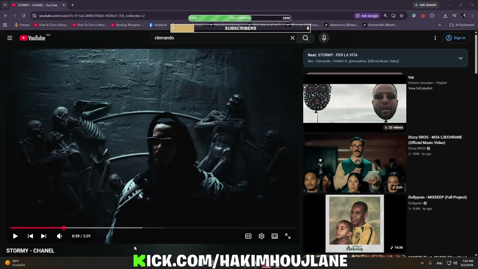
Task: Toggle closed captions on the player
Action: coord(248,236)
